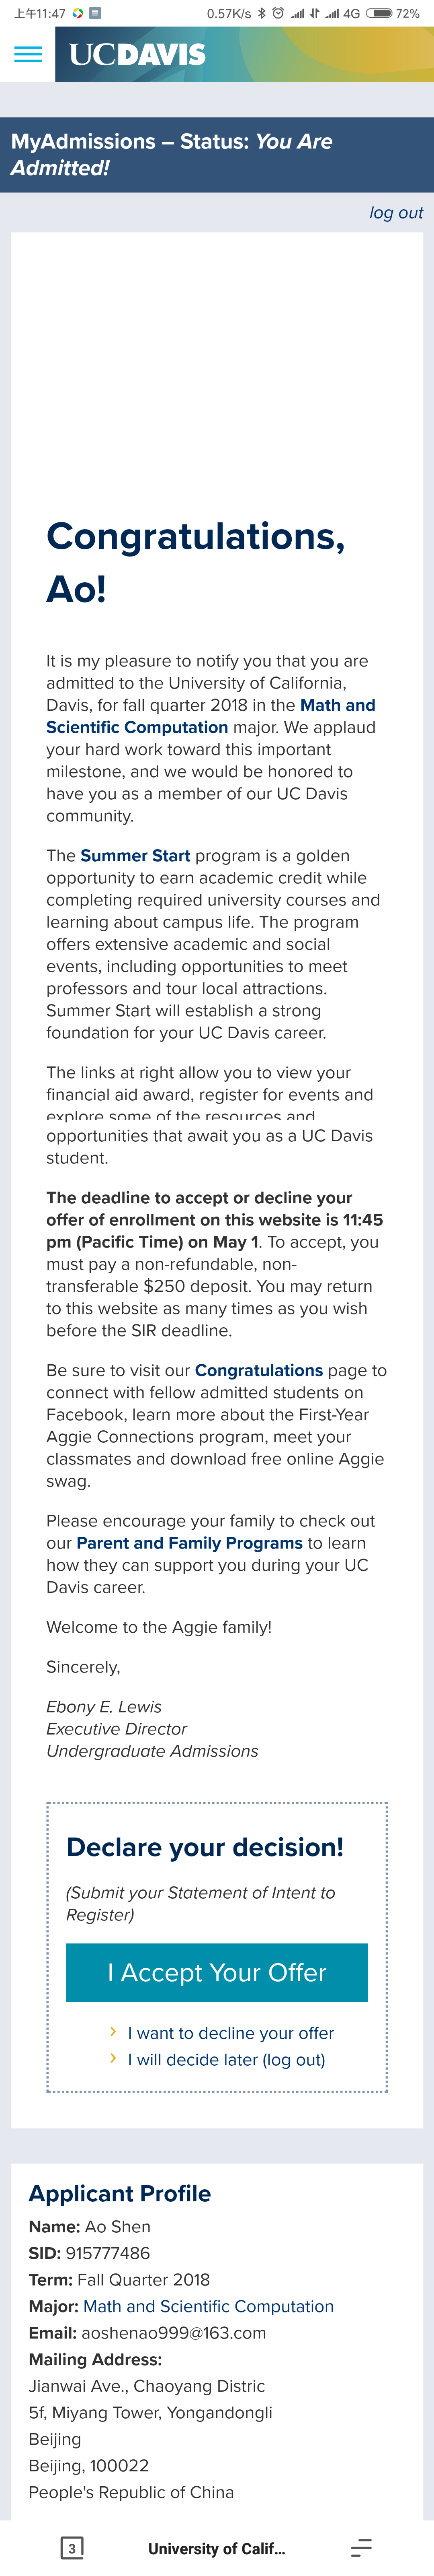Tap the University of Calif… page title
Viewport: 434px width, 2576px height.
click(217, 2548)
